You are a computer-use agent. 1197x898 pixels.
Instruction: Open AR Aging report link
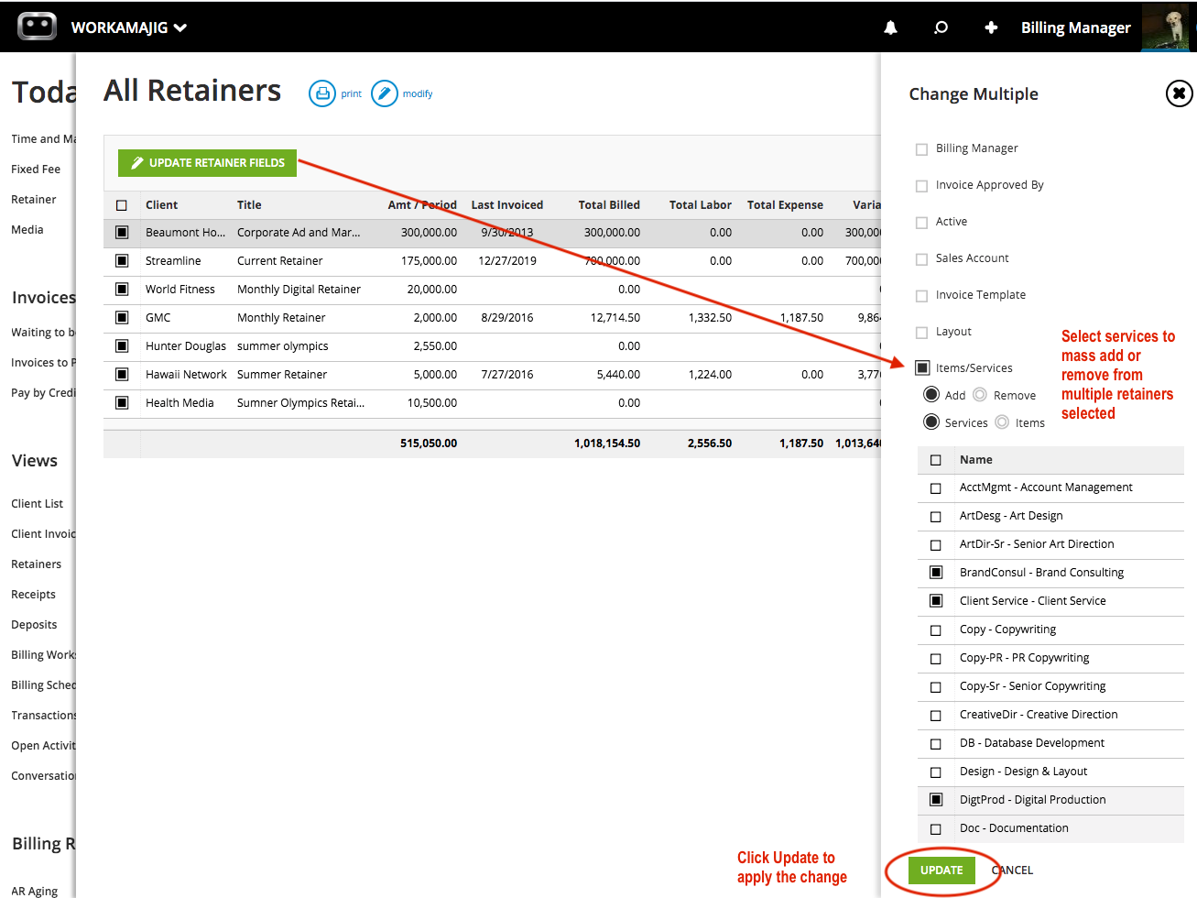pos(35,891)
